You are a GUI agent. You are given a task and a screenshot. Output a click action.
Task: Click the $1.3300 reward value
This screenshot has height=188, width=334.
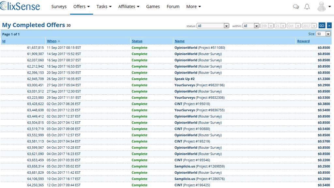point(324,79)
